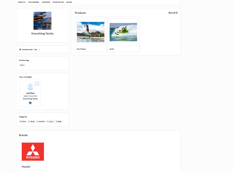Click the email icon under Jack Black
Viewport: 233px width, 173px height.
[30, 103]
